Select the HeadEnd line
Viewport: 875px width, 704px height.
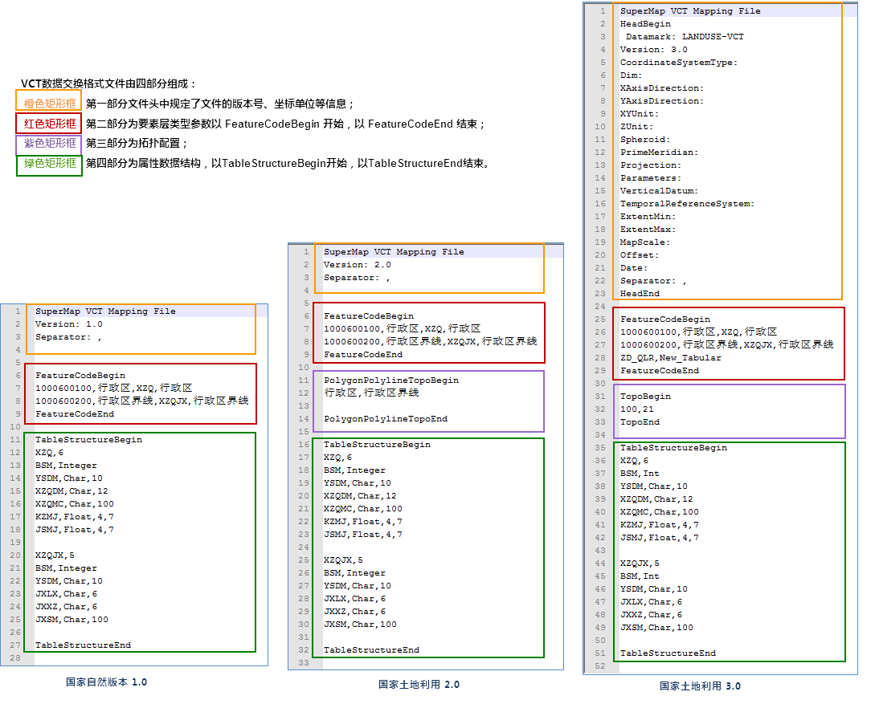640,294
